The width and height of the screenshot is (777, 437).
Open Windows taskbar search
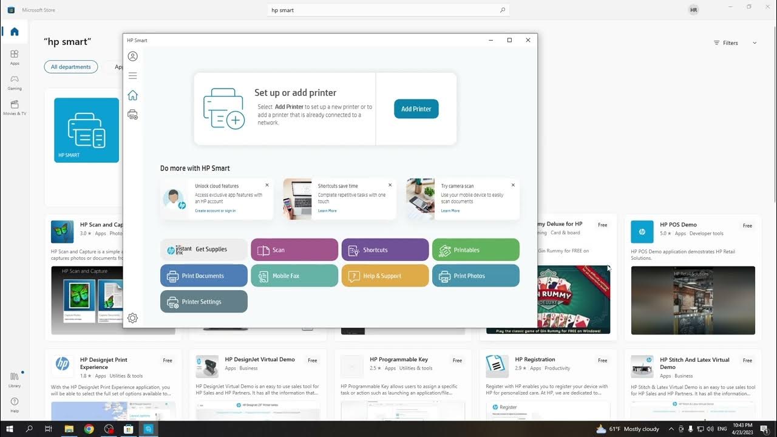[29, 429]
